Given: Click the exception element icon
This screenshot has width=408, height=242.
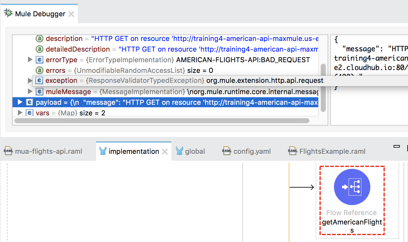Looking at the screenshot, I should (39, 81).
